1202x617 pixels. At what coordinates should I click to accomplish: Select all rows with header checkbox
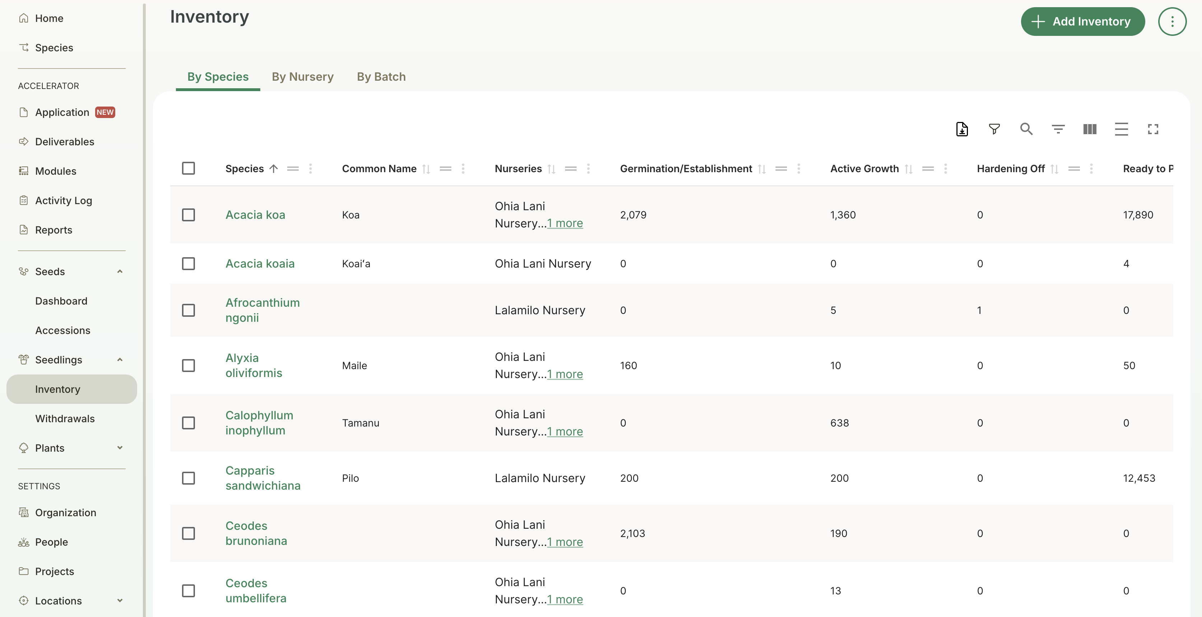pyautogui.click(x=188, y=168)
